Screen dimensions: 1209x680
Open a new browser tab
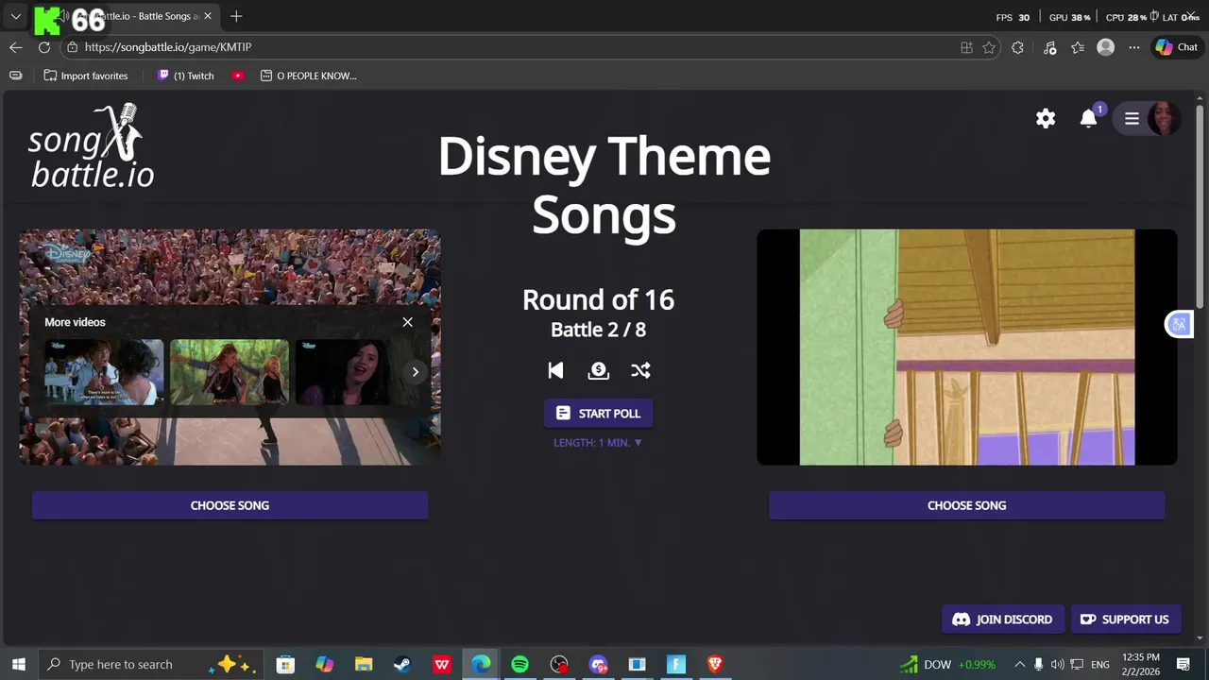(236, 16)
